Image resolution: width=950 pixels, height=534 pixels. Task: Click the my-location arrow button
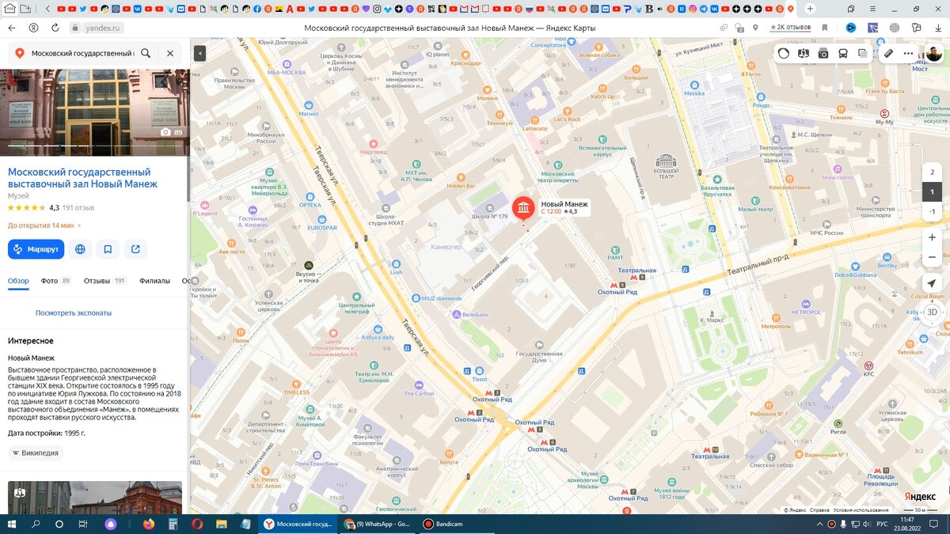(x=932, y=283)
